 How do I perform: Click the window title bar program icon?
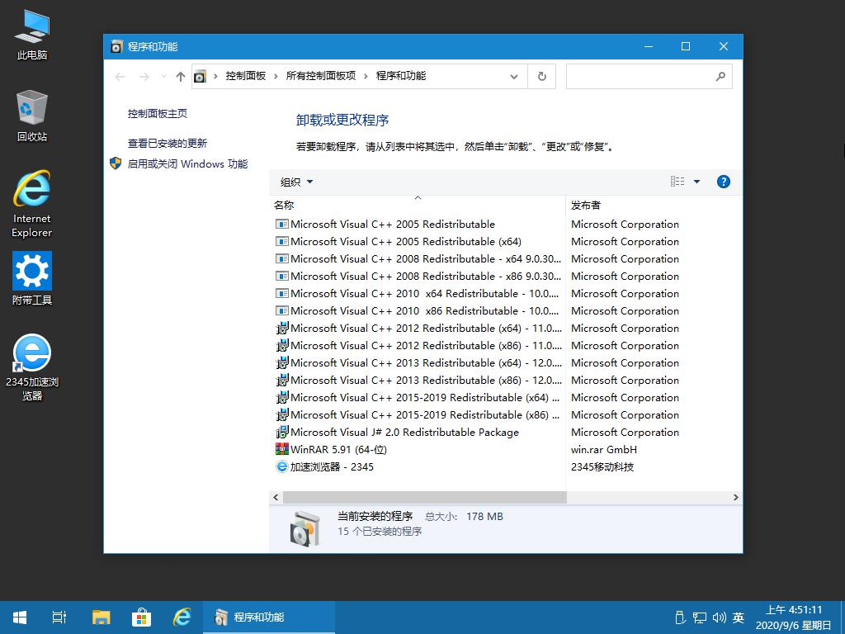tap(116, 46)
